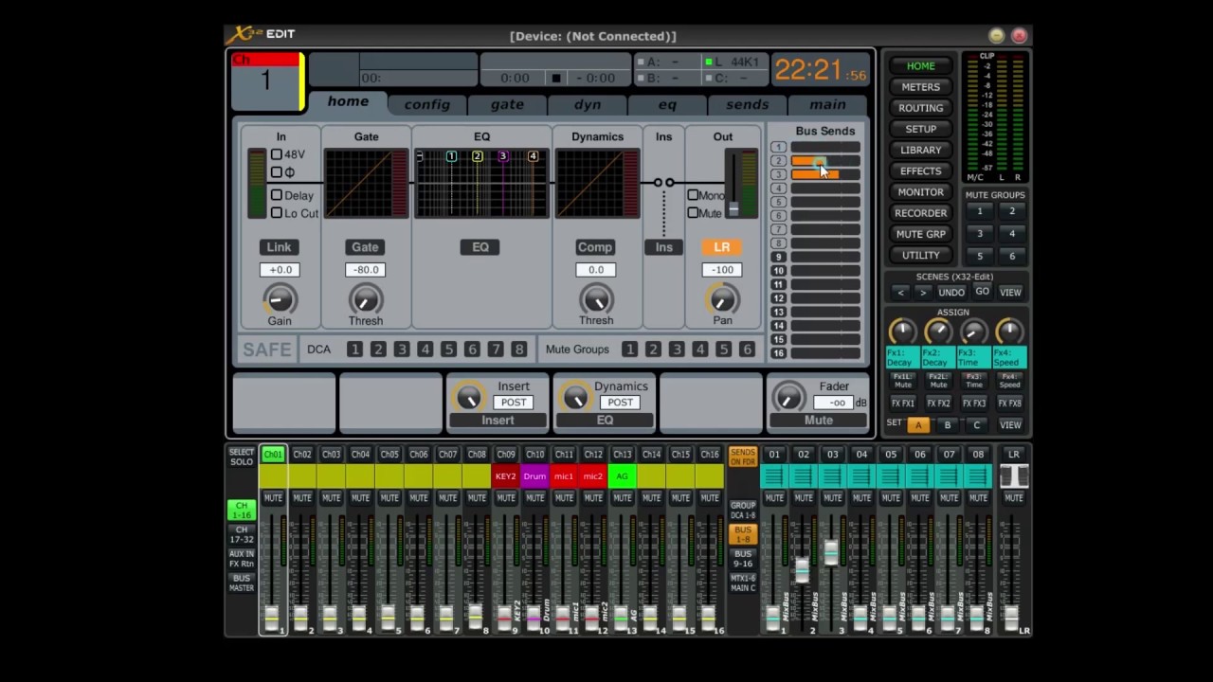The width and height of the screenshot is (1213, 682).
Task: Select EQ band 3 marker
Action: tap(502, 156)
